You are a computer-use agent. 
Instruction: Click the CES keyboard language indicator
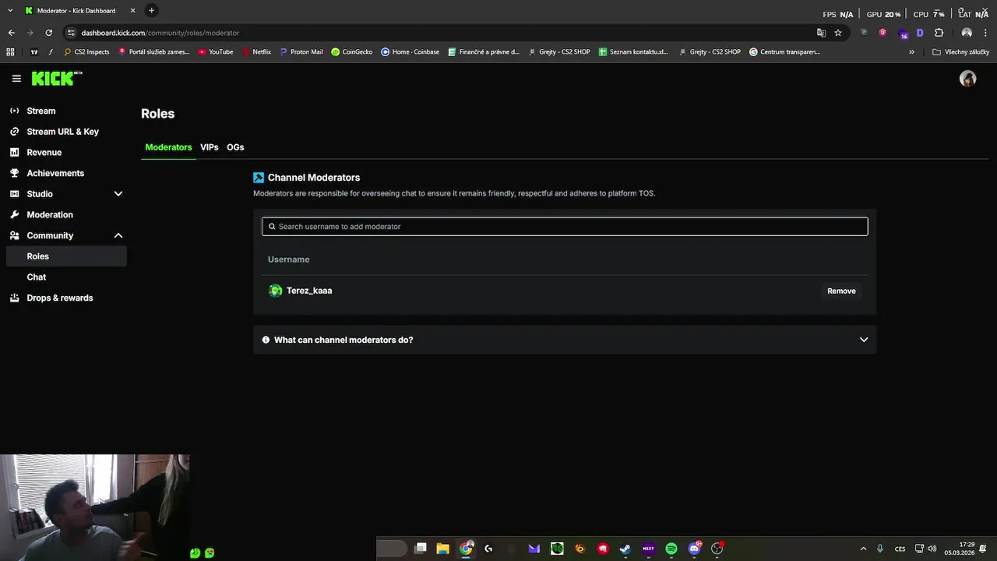click(x=900, y=549)
